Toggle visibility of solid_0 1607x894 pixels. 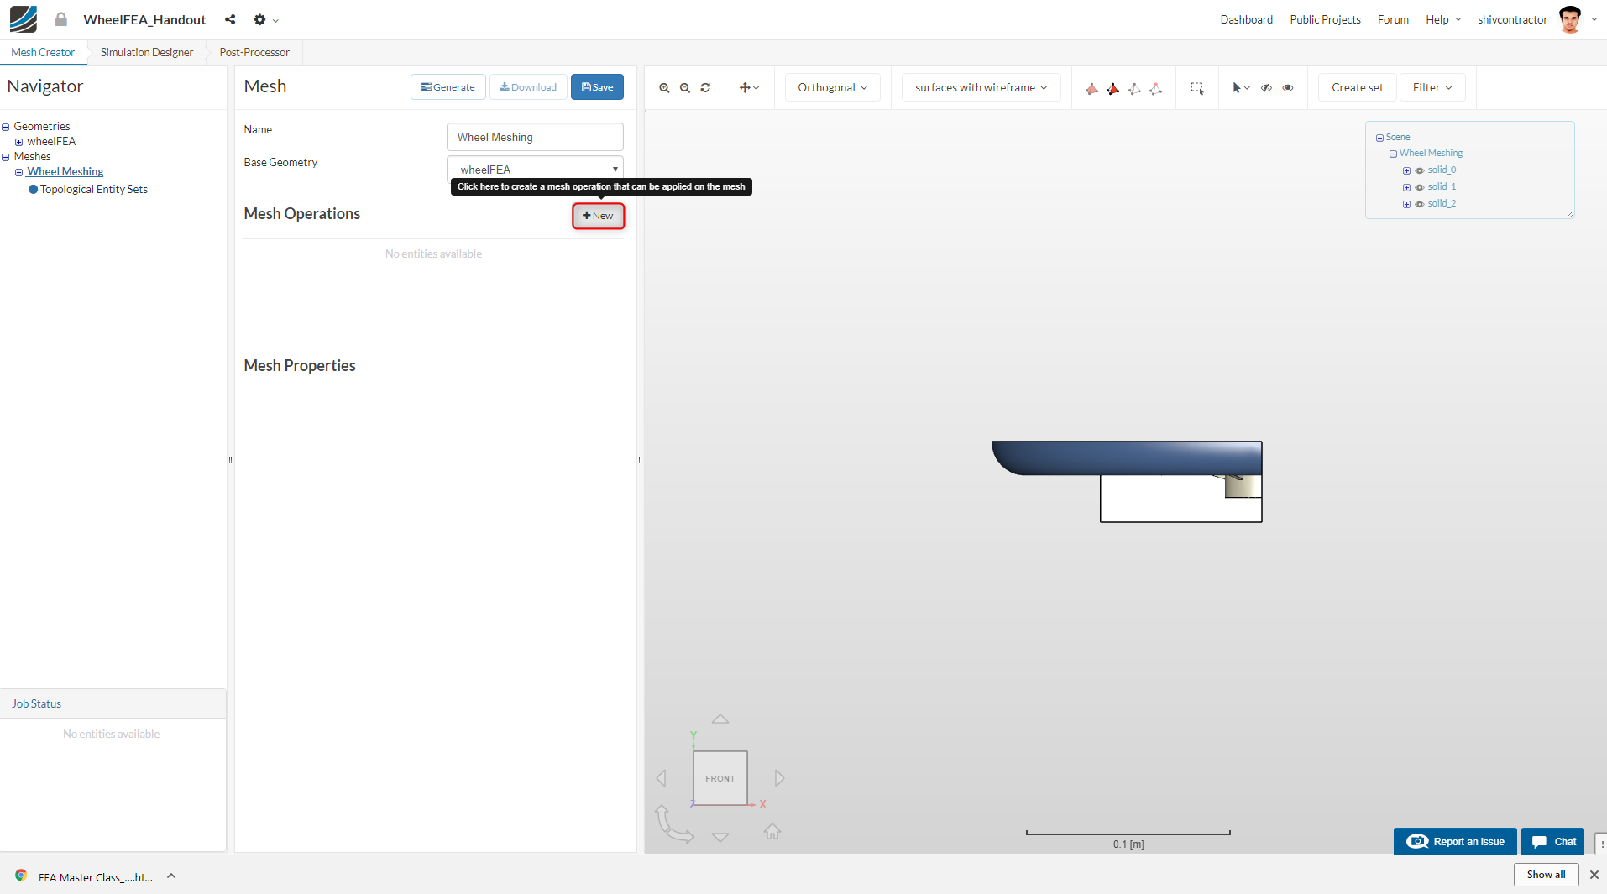1419,170
